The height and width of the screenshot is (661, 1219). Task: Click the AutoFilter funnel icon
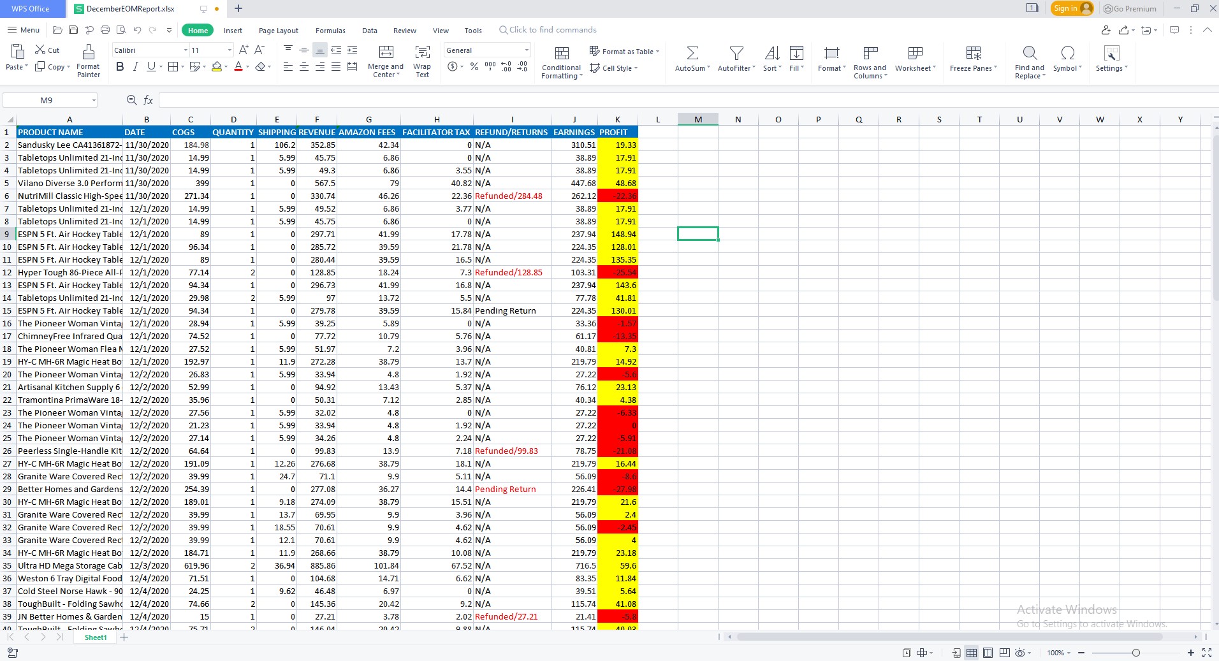[736, 53]
